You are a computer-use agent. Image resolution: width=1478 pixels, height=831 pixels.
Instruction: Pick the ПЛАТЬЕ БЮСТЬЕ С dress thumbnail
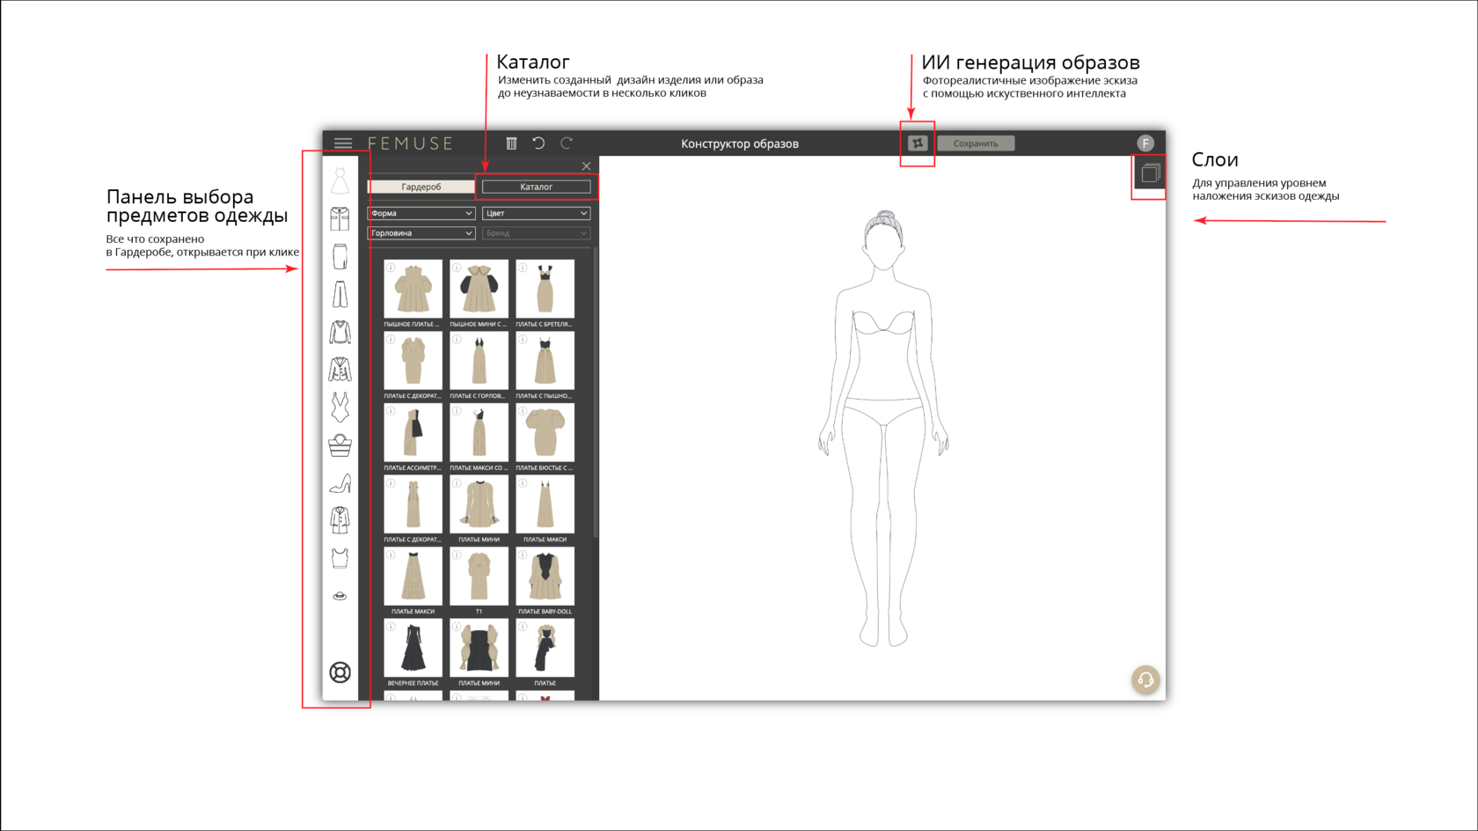545,432
